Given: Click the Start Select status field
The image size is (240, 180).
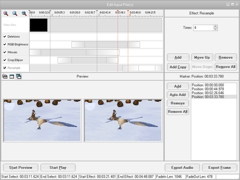Looking at the screenshot, I should [20, 177].
